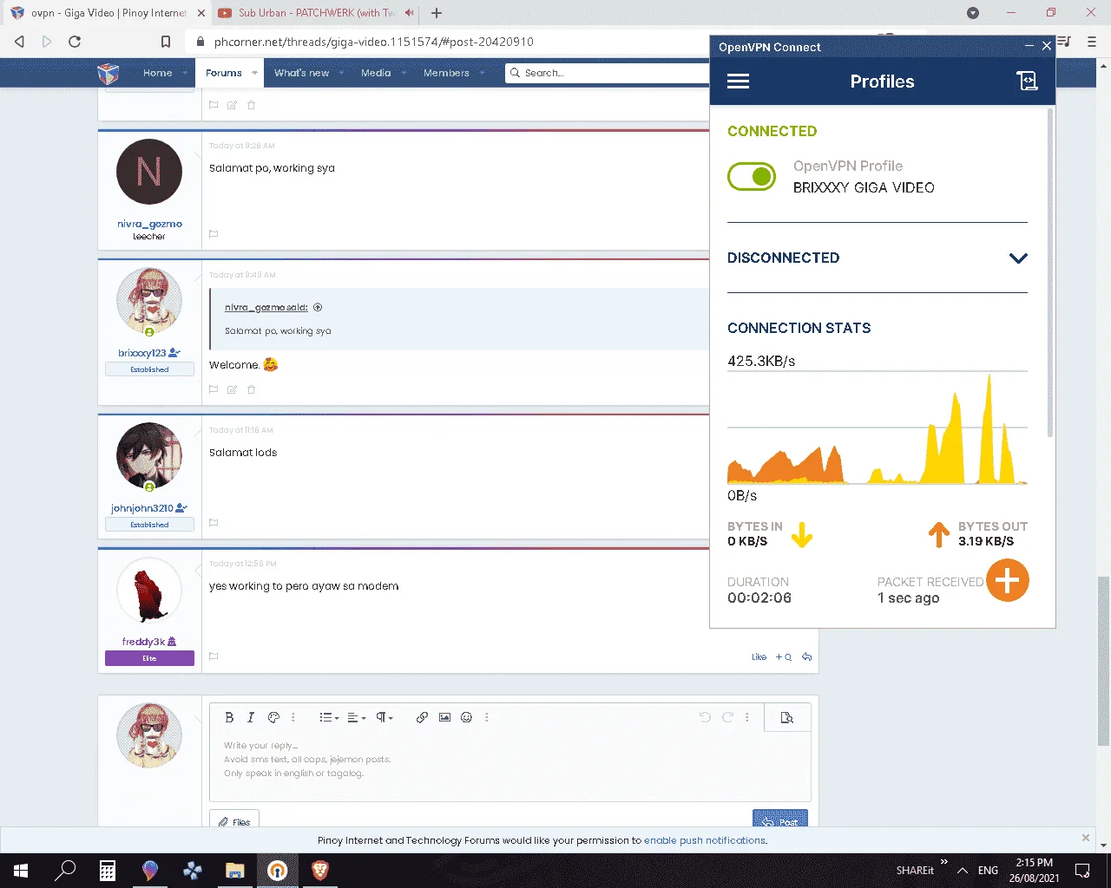Click the undo icon in editor

(x=705, y=717)
